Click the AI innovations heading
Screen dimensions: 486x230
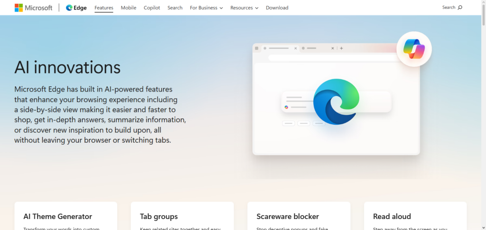[x=67, y=67]
